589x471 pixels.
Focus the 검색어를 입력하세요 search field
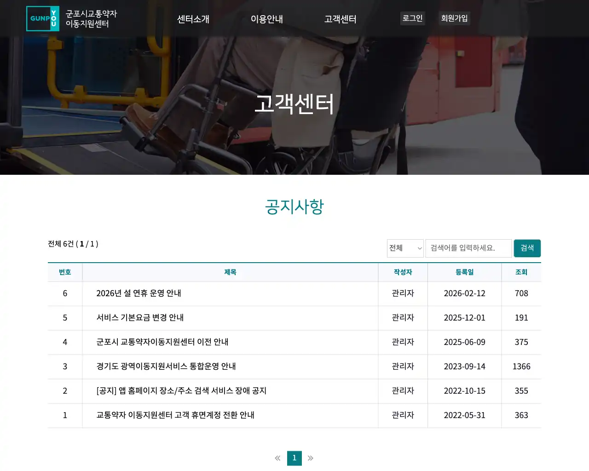click(468, 248)
